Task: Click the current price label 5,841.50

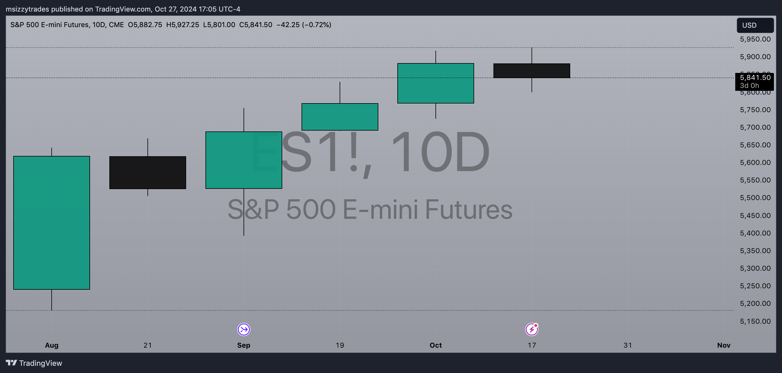Action: [755, 78]
